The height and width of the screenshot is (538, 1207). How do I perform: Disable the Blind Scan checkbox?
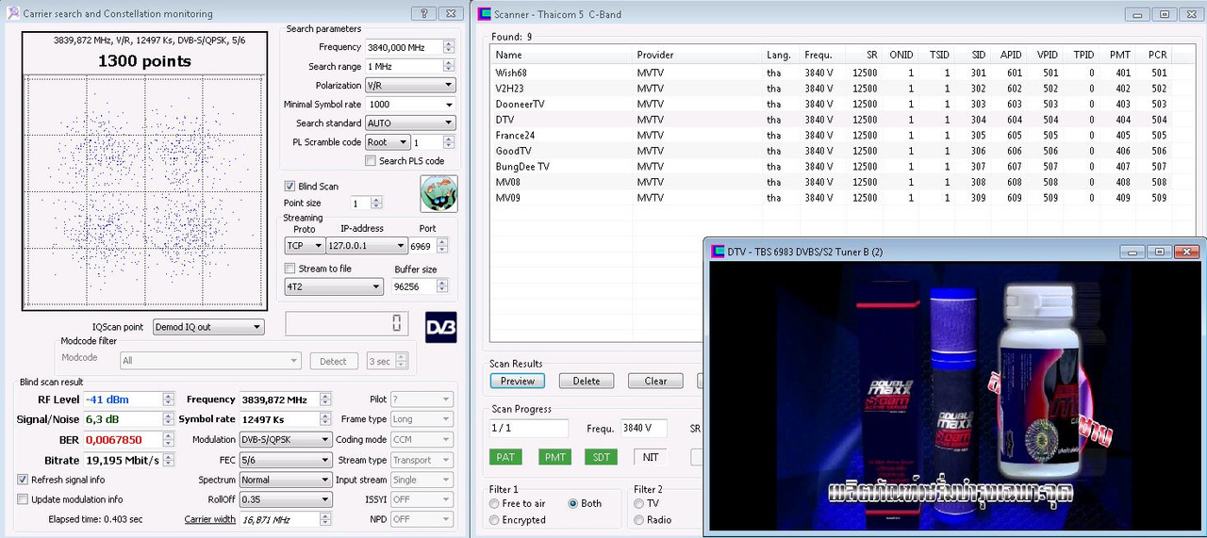coord(290,187)
